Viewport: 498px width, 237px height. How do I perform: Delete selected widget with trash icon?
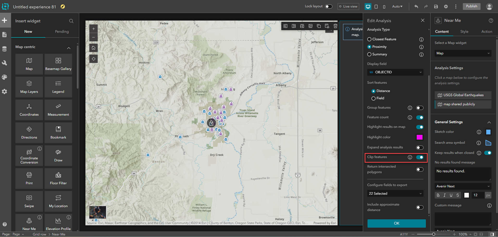click(335, 26)
